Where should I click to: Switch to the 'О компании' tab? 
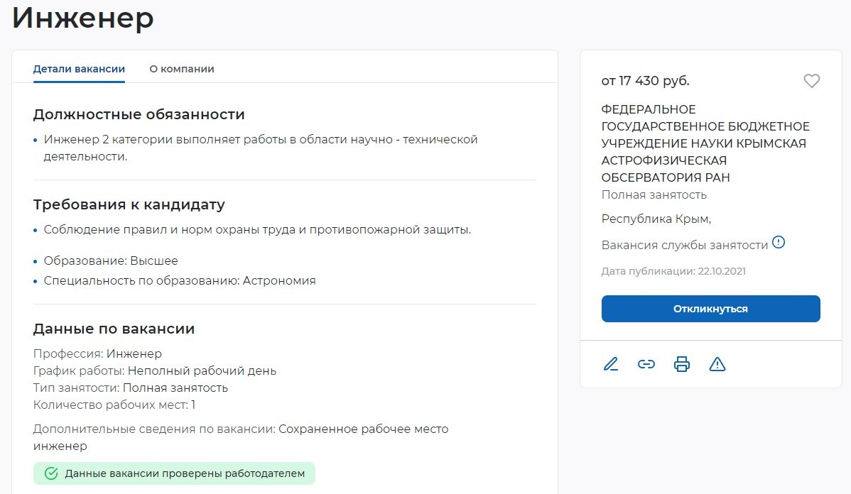click(x=180, y=69)
